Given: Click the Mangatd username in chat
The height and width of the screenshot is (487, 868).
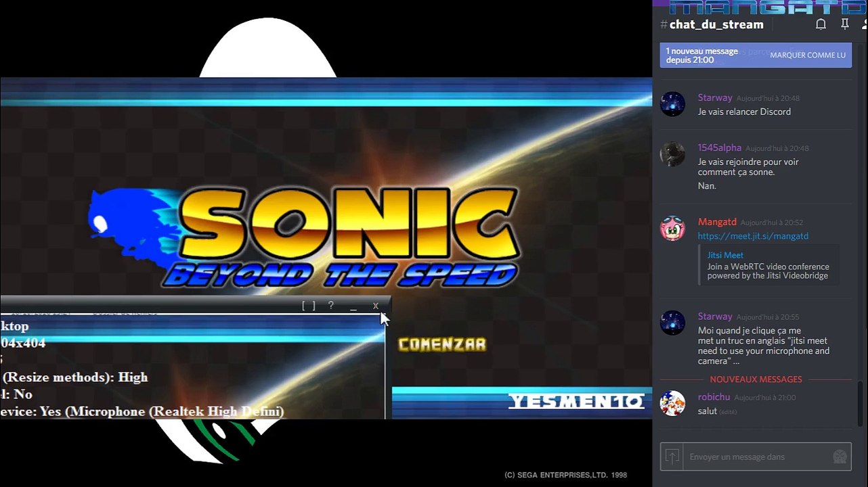Looking at the screenshot, I should pos(717,222).
